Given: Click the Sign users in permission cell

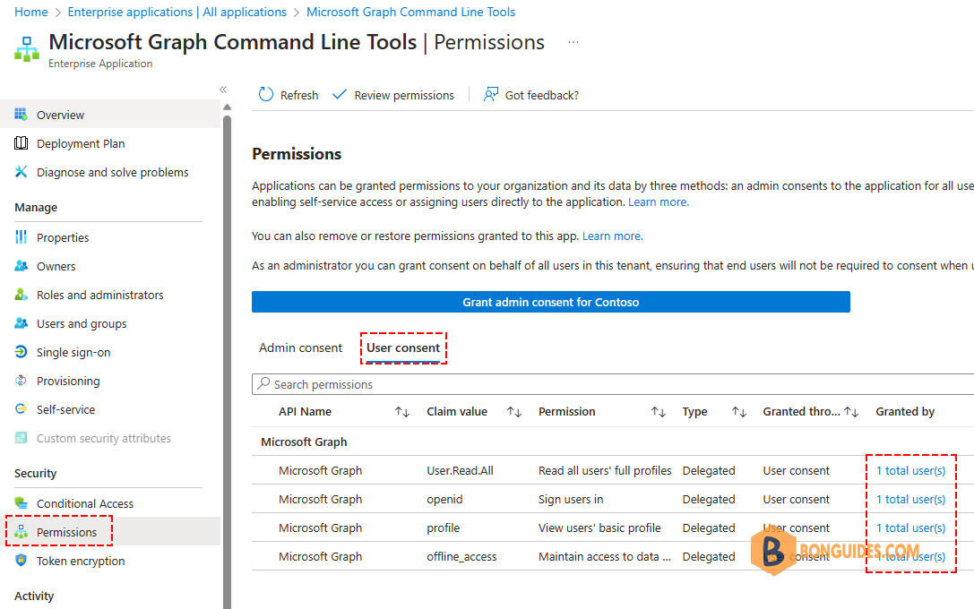Looking at the screenshot, I should [x=571, y=499].
